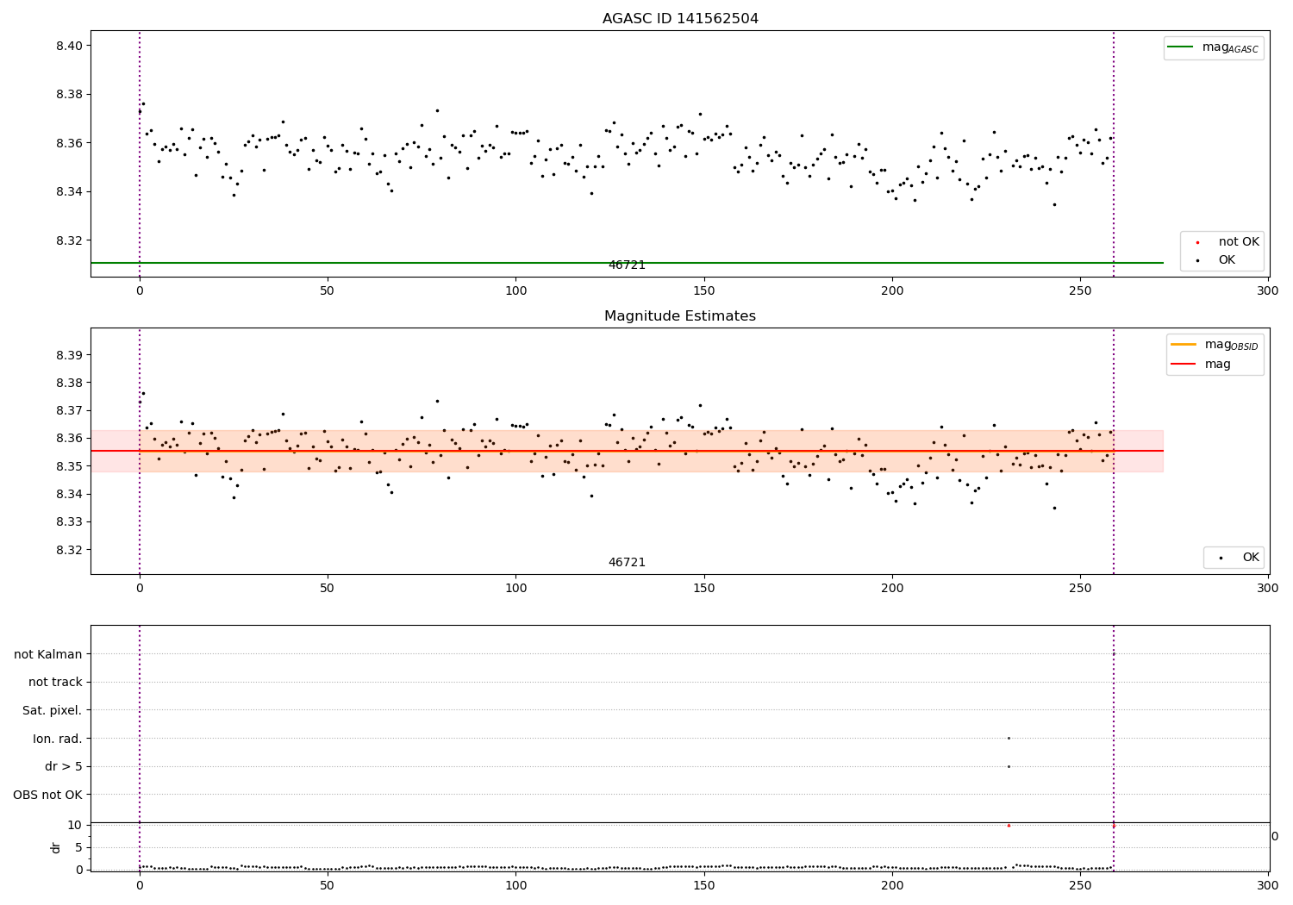1293x905 pixels.
Task: Click the 5 tick on the dr axis
Action: click(79, 847)
